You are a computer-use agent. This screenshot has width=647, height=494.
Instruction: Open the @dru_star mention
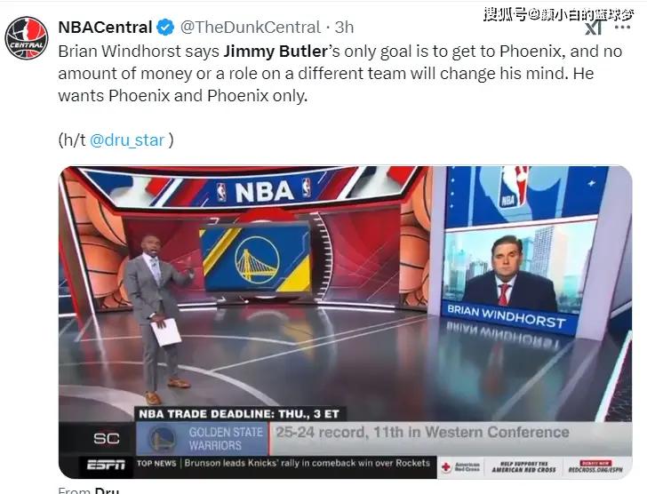(x=127, y=140)
